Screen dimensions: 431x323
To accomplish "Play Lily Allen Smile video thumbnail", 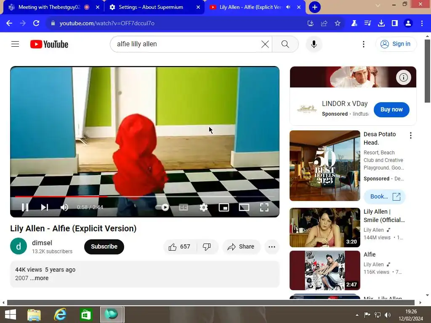I will pos(325,228).
